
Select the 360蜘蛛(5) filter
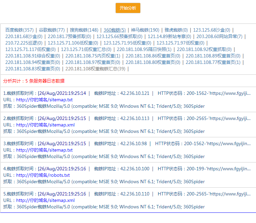pos(115,30)
